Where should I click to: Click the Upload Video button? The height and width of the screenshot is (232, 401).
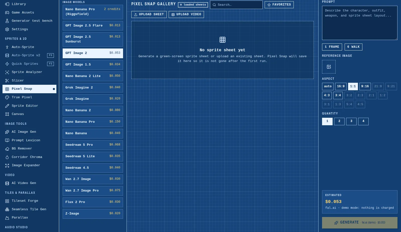pos(186,14)
